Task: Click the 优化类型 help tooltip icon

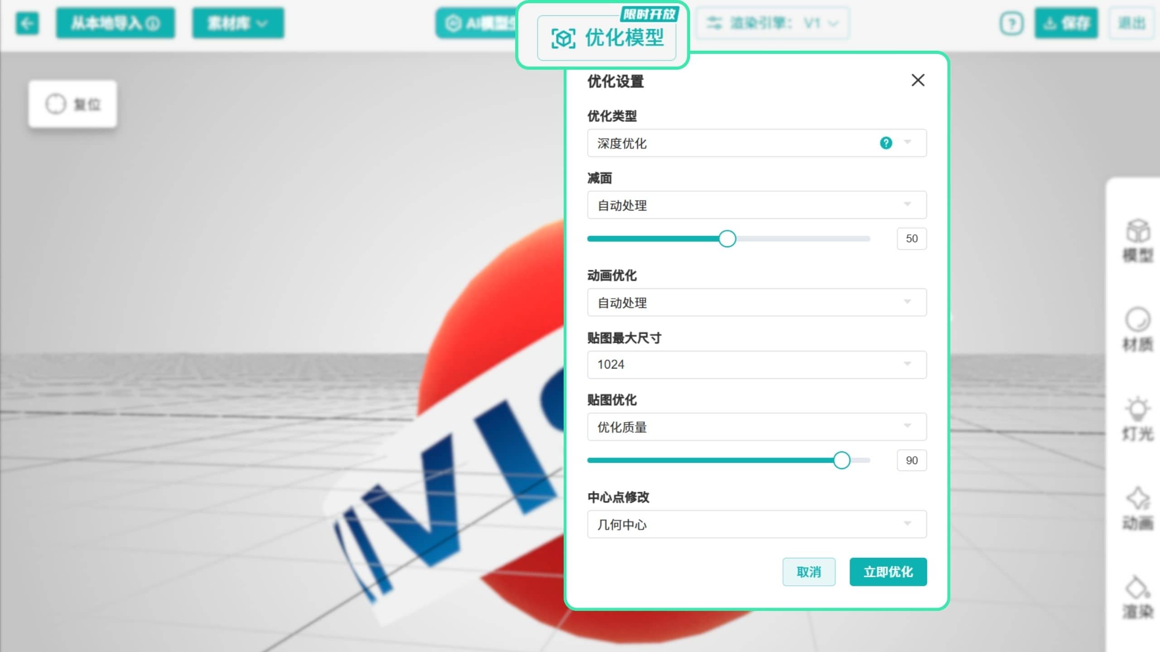Action: (886, 143)
